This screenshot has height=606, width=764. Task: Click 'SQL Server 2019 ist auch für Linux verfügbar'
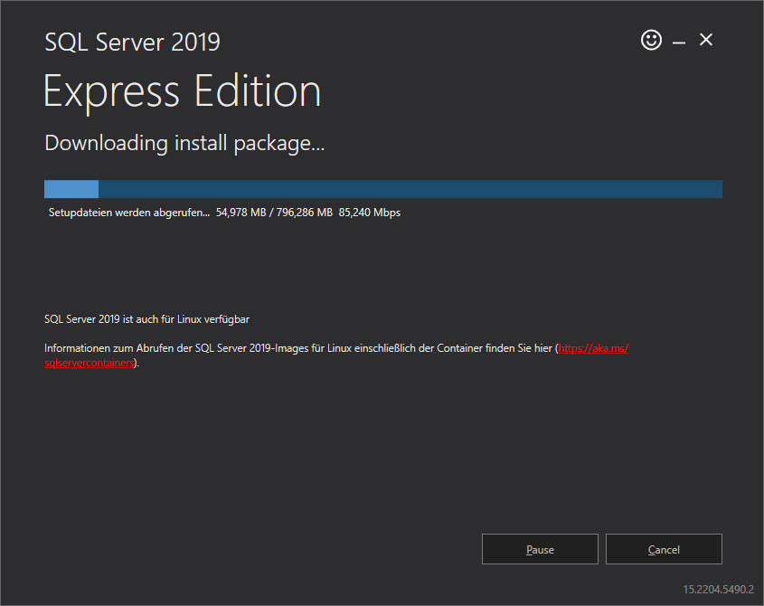click(x=146, y=319)
